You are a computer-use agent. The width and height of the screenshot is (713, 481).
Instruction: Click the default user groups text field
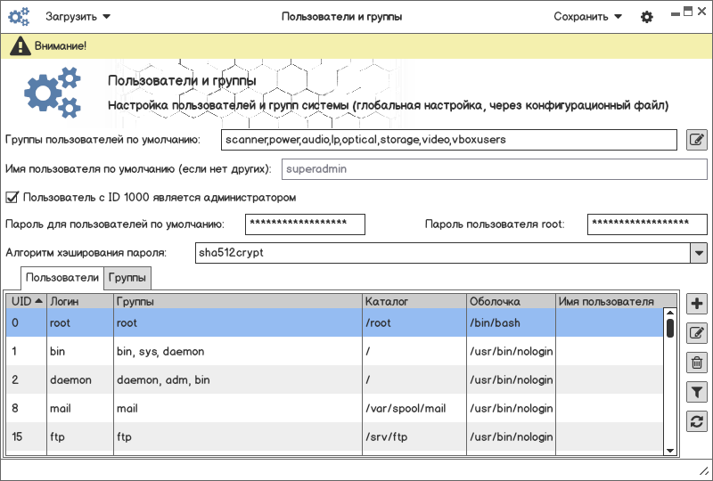coord(449,140)
